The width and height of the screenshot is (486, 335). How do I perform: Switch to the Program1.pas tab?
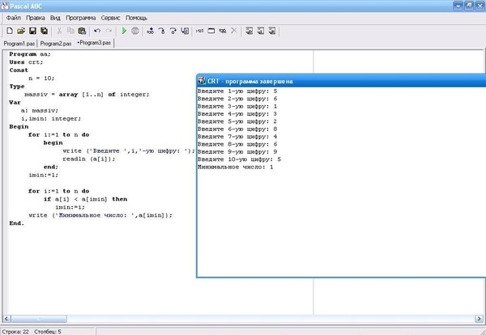pos(19,44)
